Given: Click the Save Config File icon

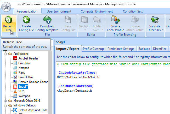Looking at the screenshot, I should (68, 20).
